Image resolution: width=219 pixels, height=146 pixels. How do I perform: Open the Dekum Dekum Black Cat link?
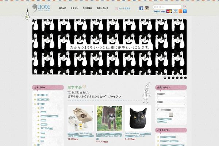click(x=138, y=135)
